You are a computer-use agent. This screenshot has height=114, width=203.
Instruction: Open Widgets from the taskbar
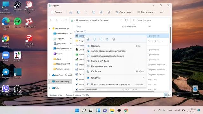coord(98,111)
